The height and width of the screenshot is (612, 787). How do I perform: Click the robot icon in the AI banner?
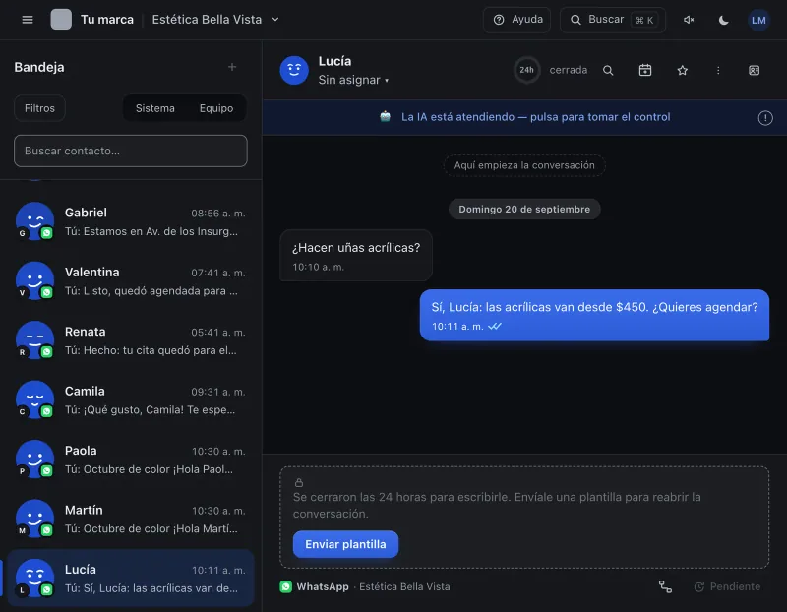385,117
